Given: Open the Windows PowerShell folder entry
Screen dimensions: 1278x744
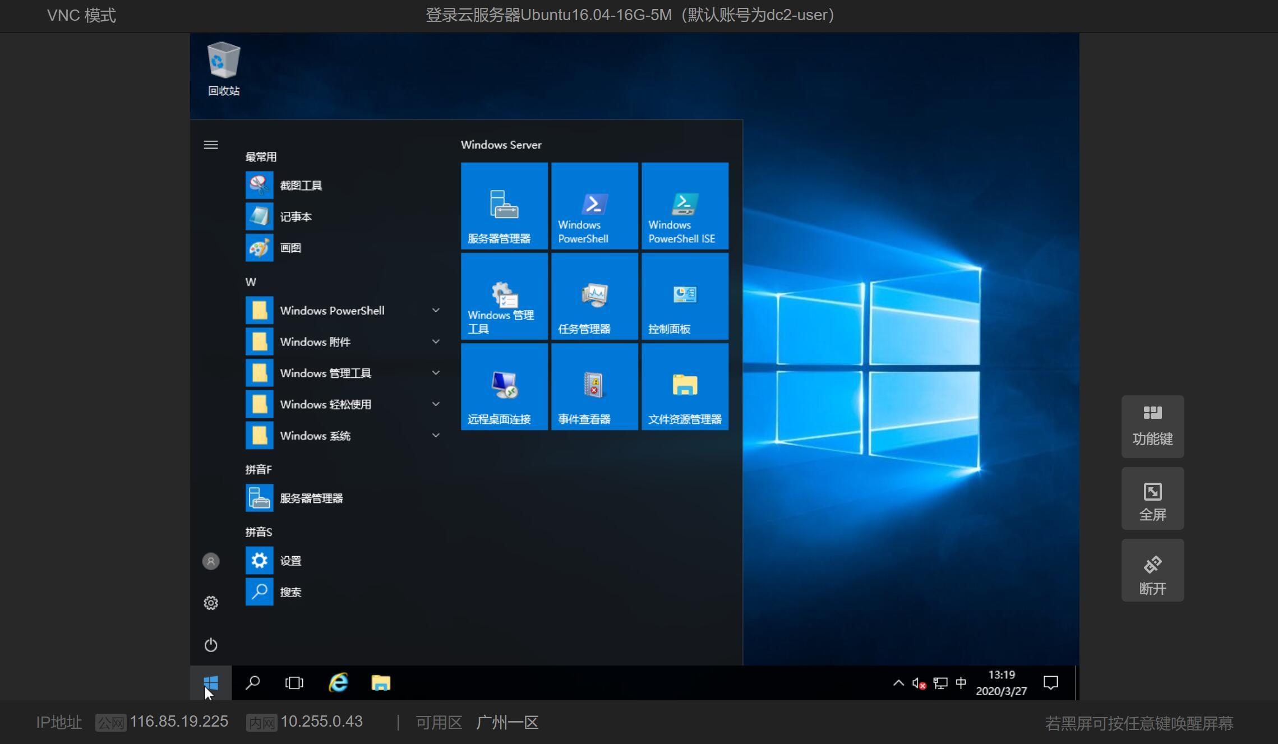Looking at the screenshot, I should click(x=343, y=311).
